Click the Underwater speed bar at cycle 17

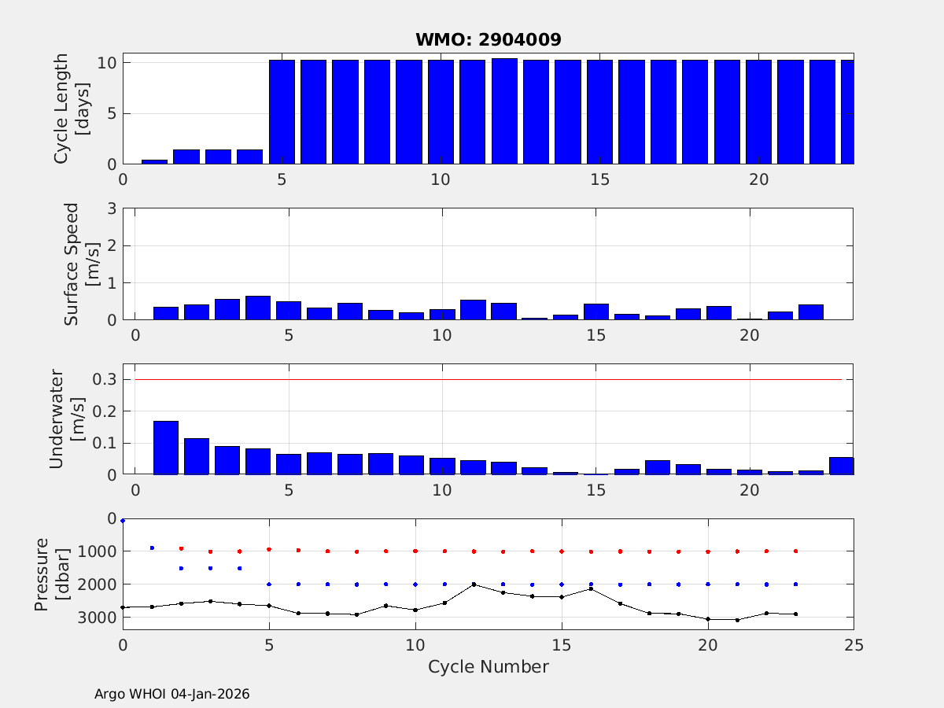click(657, 467)
